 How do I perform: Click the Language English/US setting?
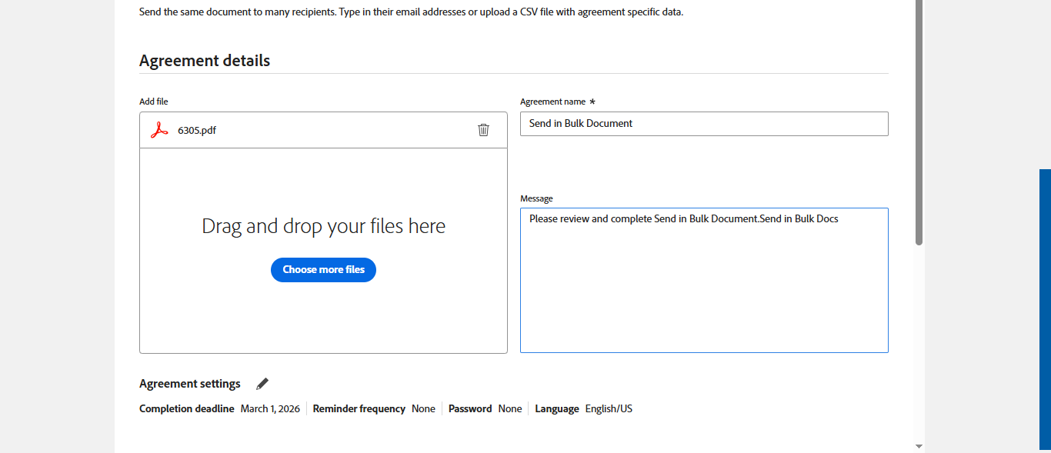point(608,409)
